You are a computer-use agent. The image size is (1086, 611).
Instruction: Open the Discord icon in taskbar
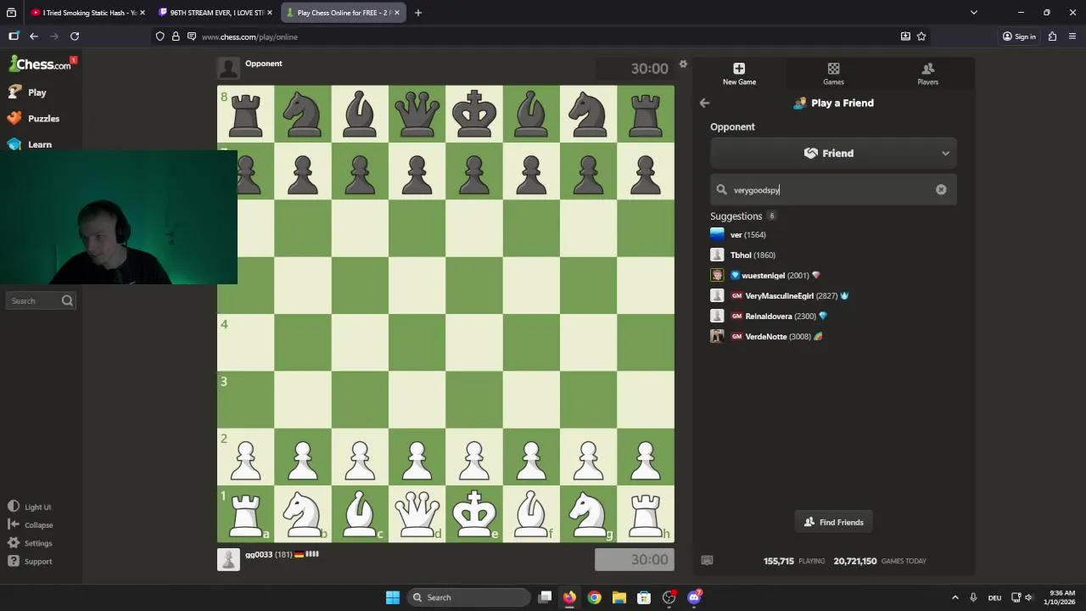694,597
